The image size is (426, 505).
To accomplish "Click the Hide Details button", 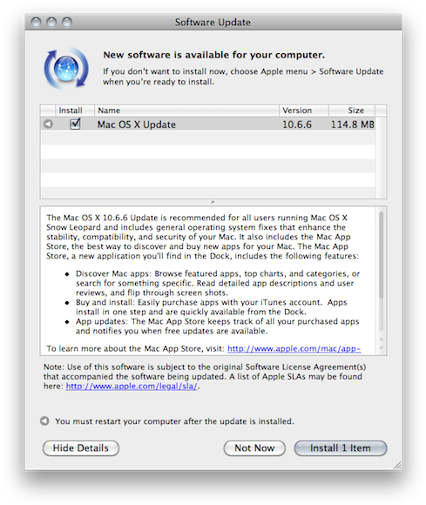I will [x=81, y=448].
